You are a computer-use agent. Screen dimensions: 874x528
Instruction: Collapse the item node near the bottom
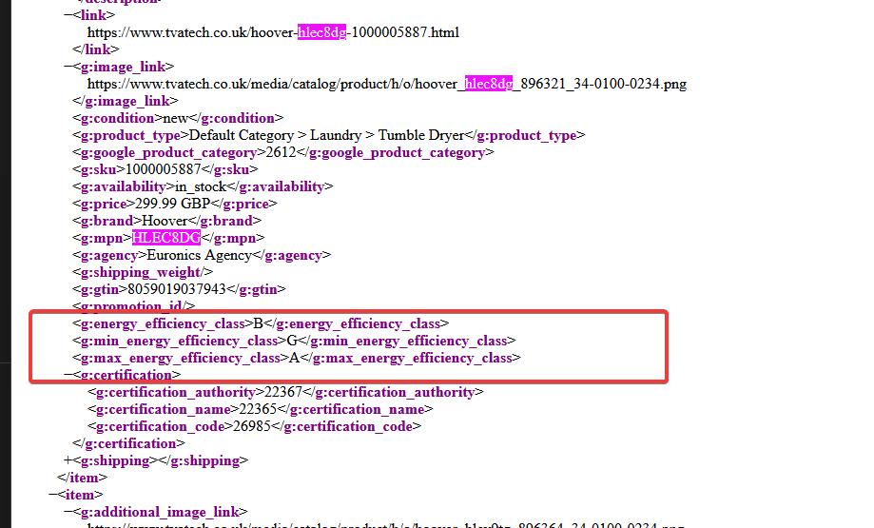click(52, 495)
